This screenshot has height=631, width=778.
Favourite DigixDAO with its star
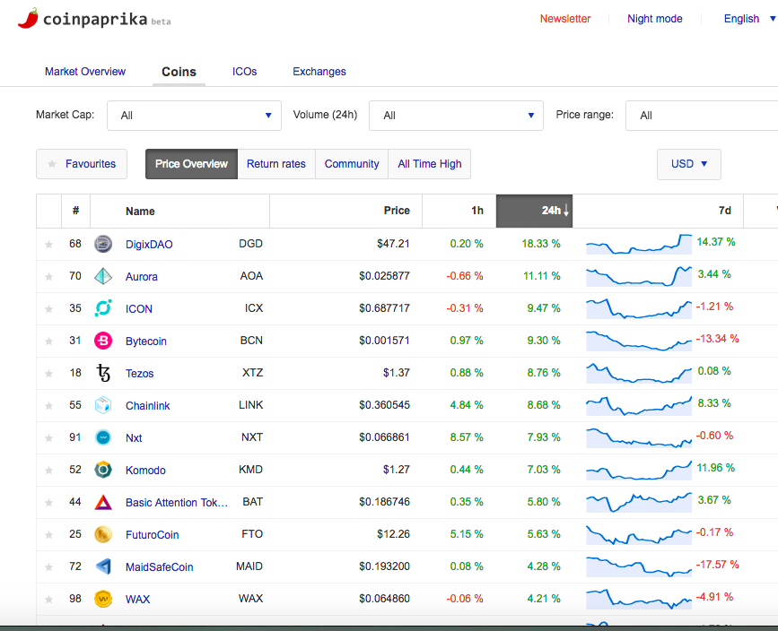[48, 245]
